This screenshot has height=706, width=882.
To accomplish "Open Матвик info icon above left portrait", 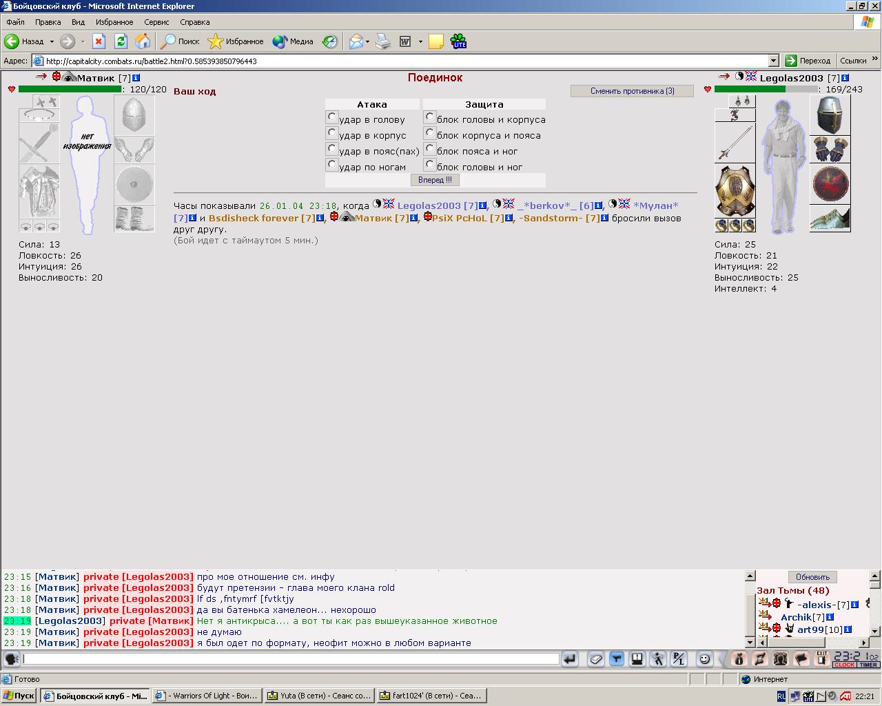I will (136, 78).
